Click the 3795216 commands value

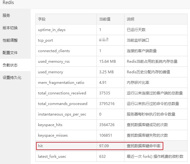107,104
